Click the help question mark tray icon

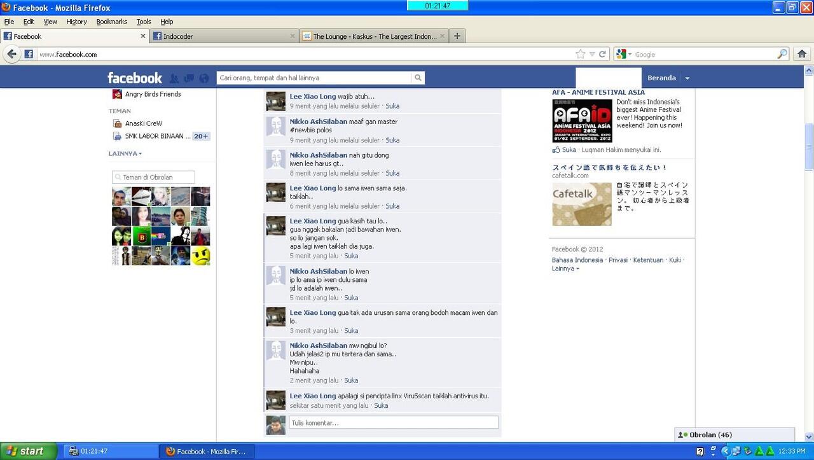coord(700,451)
